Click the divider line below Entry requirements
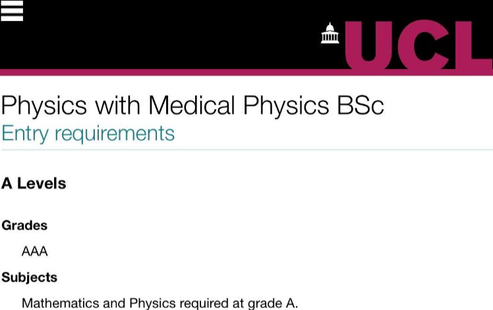 [246, 150]
